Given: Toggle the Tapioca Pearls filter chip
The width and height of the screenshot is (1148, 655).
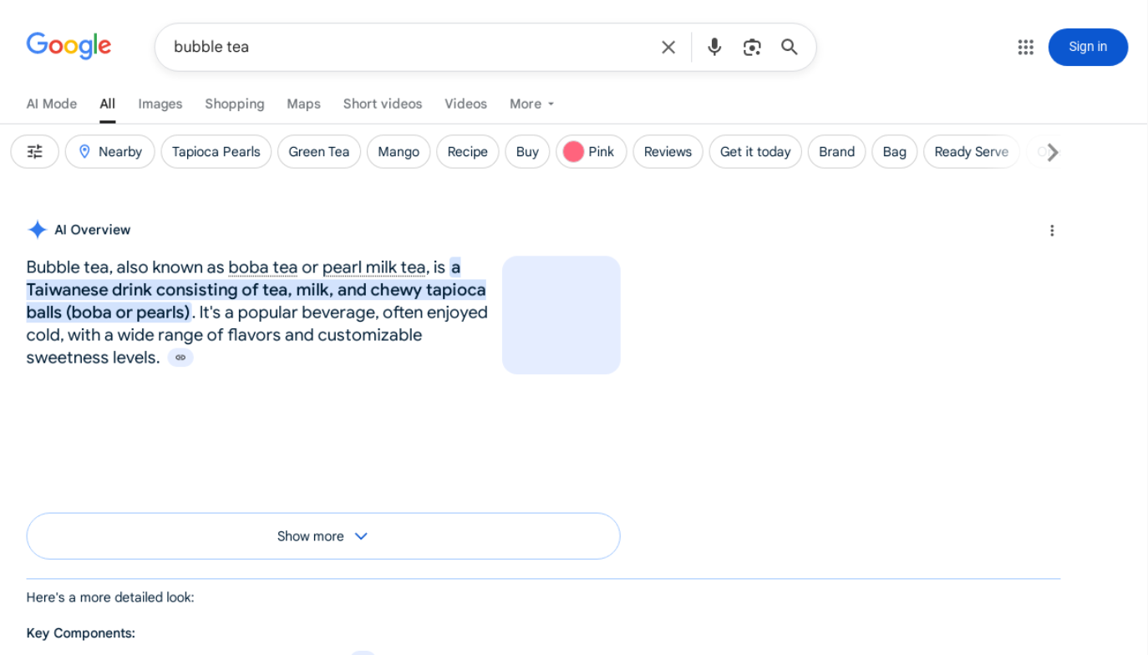Looking at the screenshot, I should pyautogui.click(x=216, y=152).
